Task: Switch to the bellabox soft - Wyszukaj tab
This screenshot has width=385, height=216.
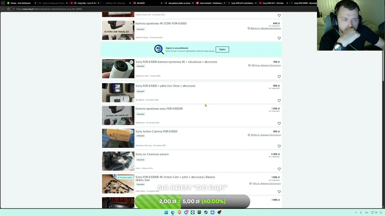Action: (x=115, y=3)
